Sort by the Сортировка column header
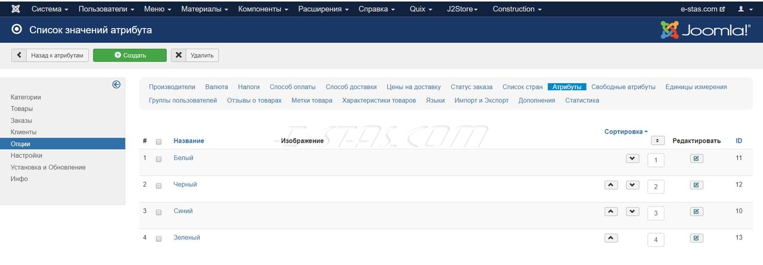Image resolution: width=763 pixels, height=265 pixels. [x=626, y=131]
